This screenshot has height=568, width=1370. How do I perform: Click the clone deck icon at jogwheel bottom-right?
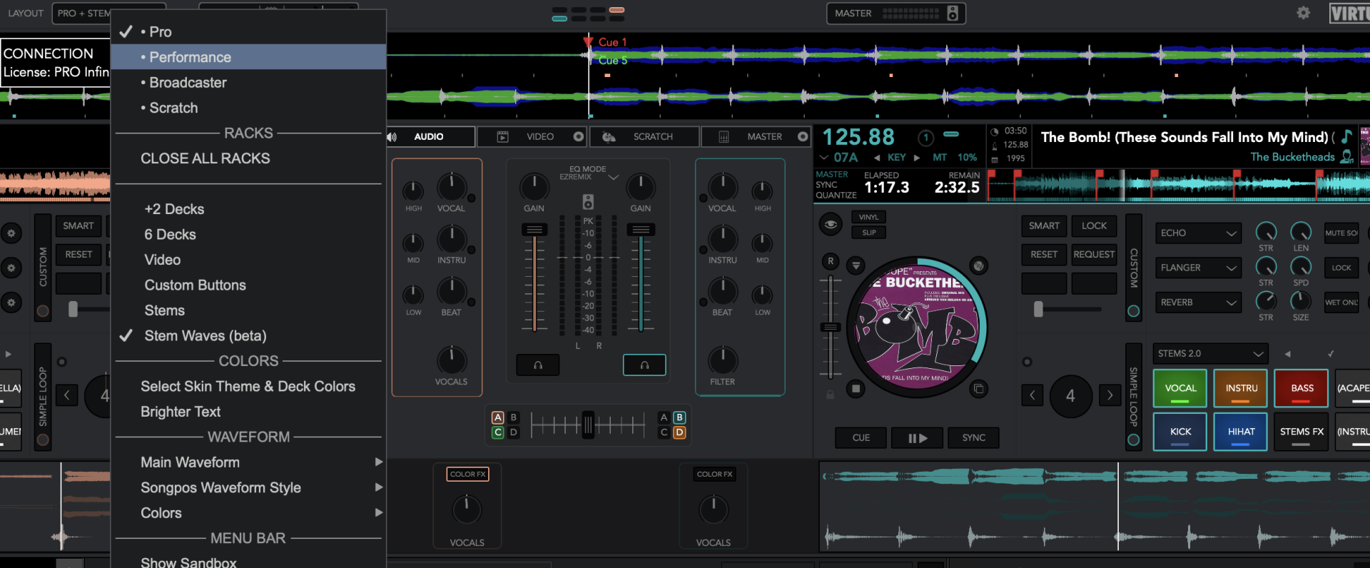[978, 389]
